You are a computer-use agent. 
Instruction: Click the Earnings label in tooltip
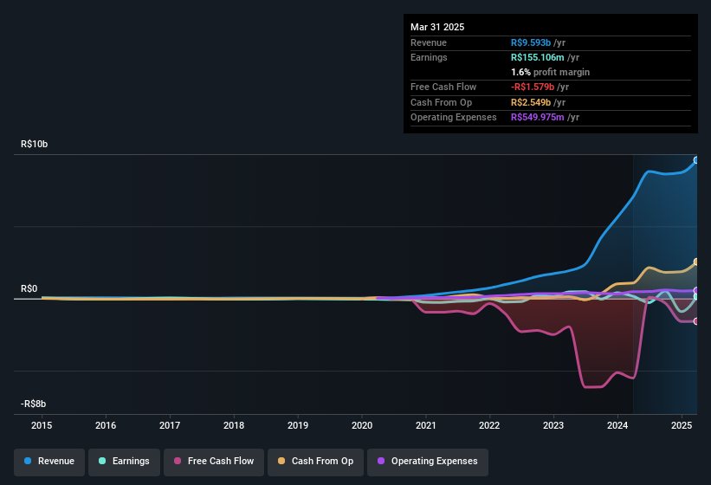(429, 57)
